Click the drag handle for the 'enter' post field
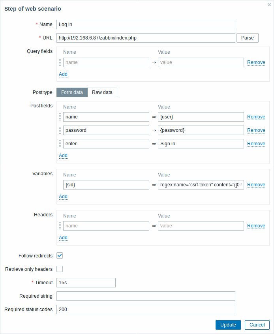274x334 pixels. [x=60, y=144]
